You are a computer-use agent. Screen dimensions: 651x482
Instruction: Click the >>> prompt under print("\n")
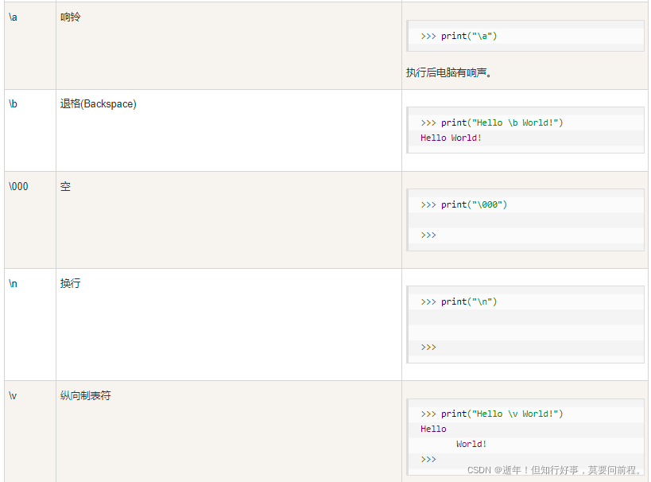(x=428, y=348)
